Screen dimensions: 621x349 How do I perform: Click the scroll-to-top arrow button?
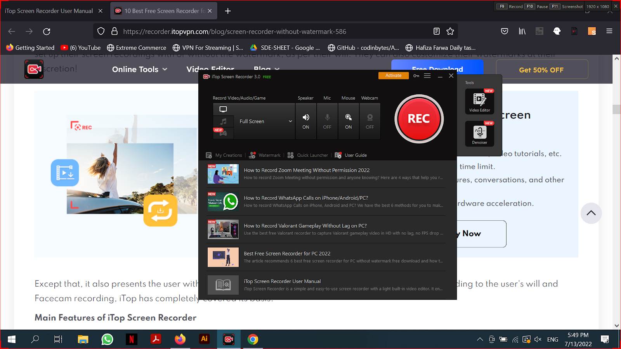pos(591,213)
